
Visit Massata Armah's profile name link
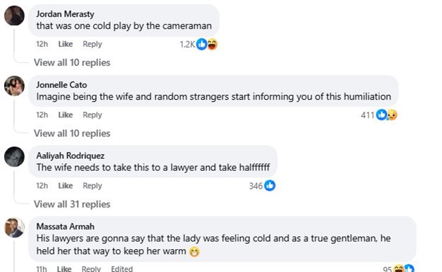pos(65,227)
